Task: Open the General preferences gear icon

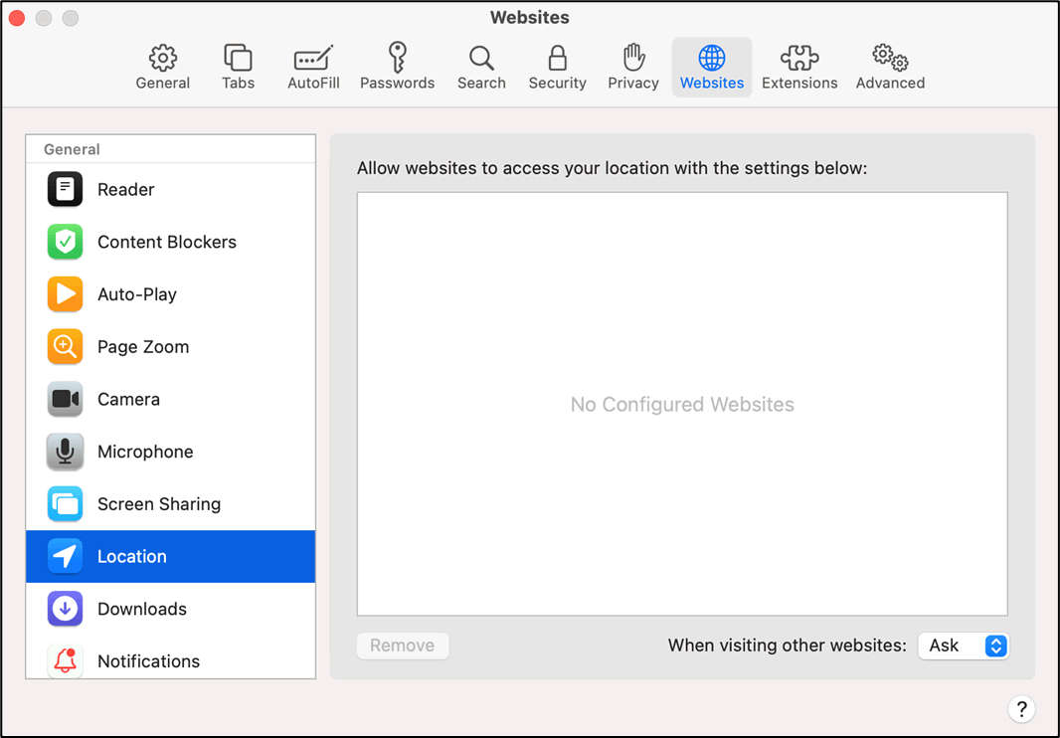Action: pyautogui.click(x=163, y=59)
